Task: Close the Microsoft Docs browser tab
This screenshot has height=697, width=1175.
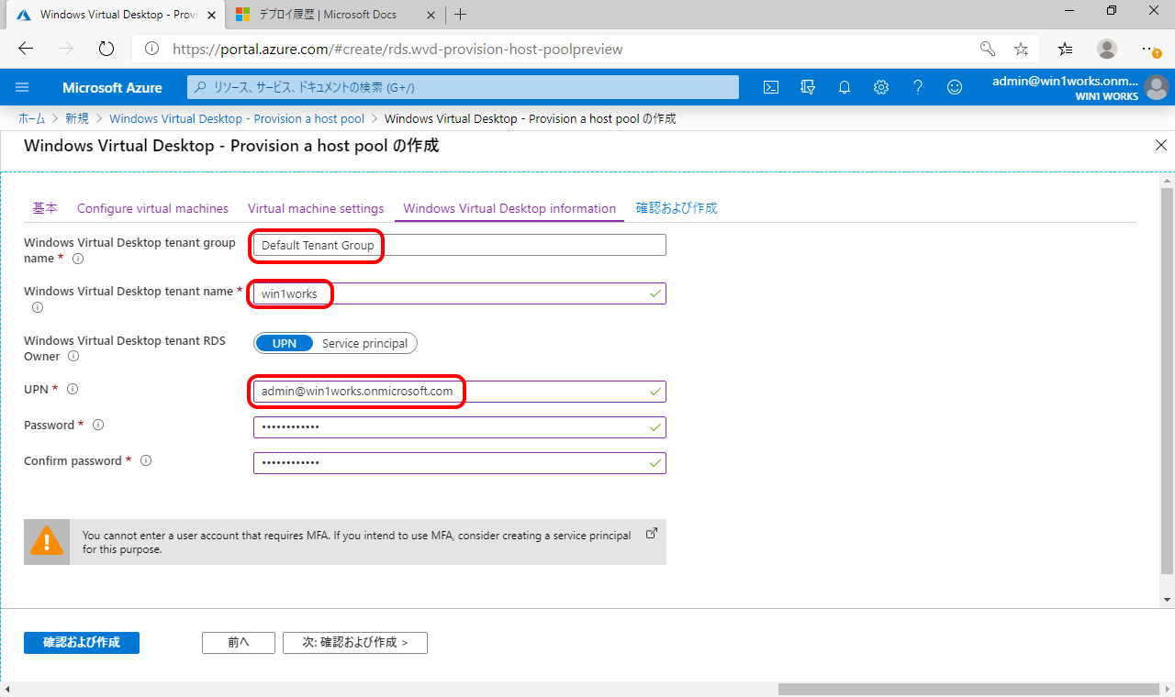Action: click(431, 14)
